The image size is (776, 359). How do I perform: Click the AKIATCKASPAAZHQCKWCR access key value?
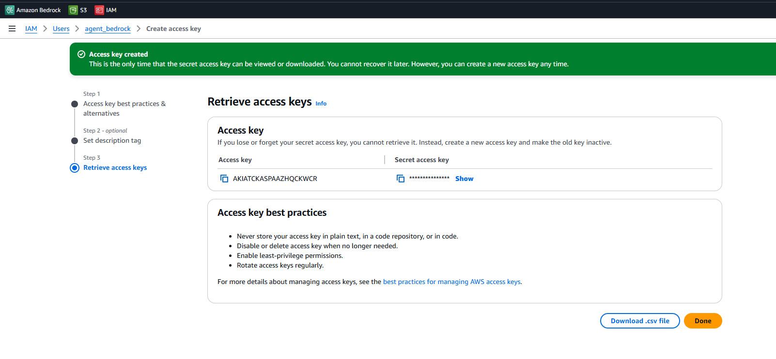275,179
